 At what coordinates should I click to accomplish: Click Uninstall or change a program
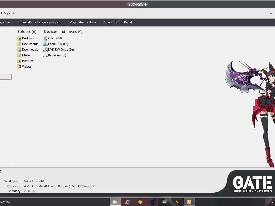pos(40,22)
